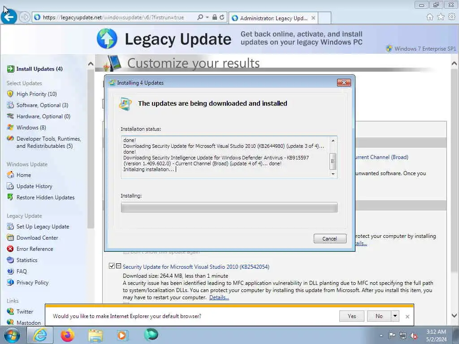Open the High Priority (10) shield icon
The width and height of the screenshot is (459, 344).
point(10,94)
